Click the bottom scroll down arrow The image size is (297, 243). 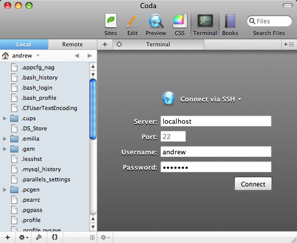93,227
